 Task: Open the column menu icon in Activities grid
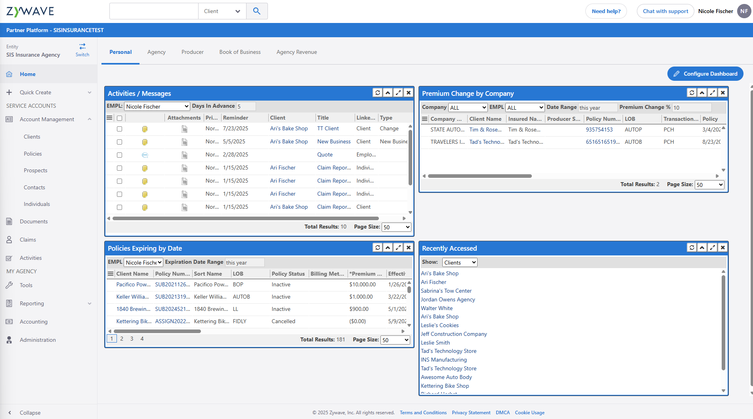click(x=110, y=118)
